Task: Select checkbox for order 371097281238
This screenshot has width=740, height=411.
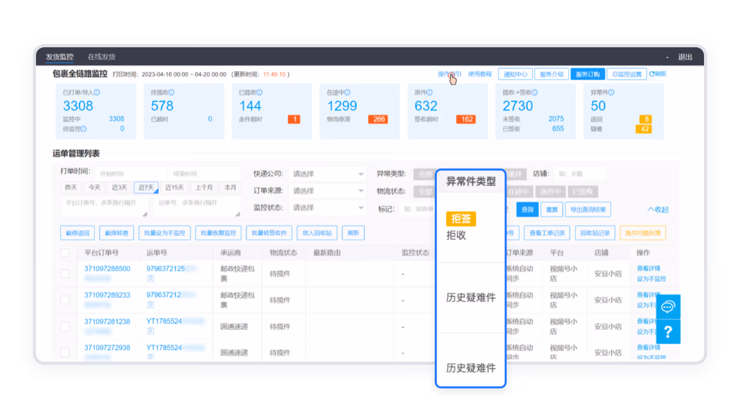Action: click(x=65, y=326)
